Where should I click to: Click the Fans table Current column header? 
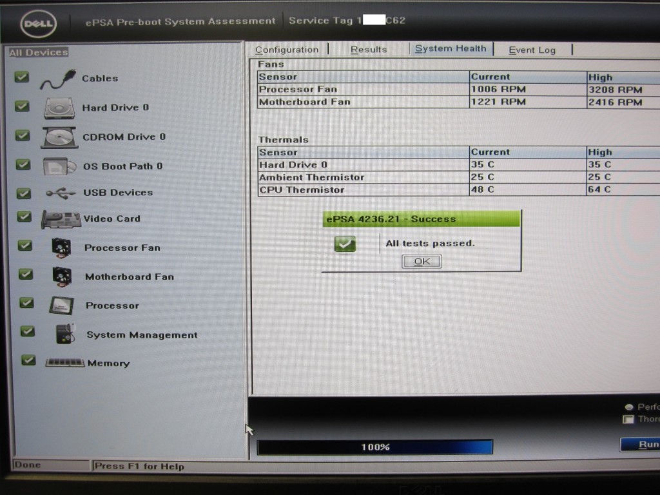(528, 77)
